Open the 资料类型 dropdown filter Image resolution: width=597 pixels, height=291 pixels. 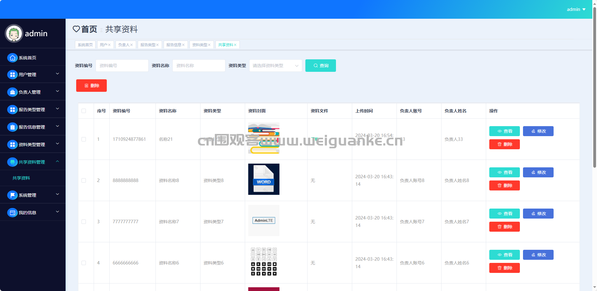point(275,66)
